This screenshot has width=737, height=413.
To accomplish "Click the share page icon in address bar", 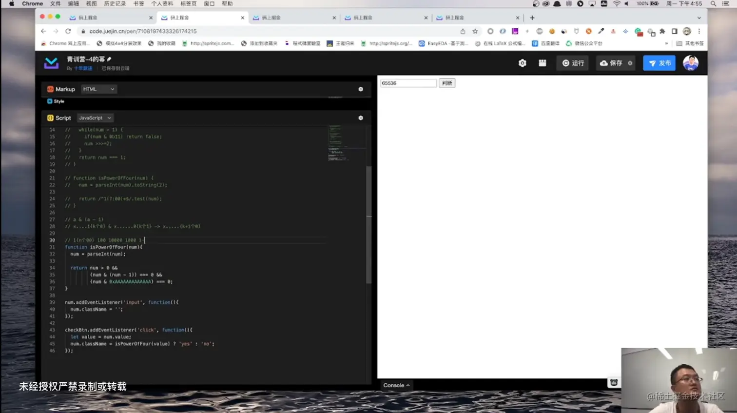I will tap(463, 31).
